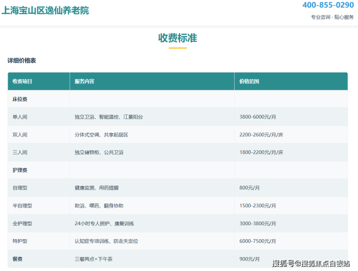Click the 专业咨询·贴心服务 tagline text
The image size is (358, 271).
click(332, 17)
